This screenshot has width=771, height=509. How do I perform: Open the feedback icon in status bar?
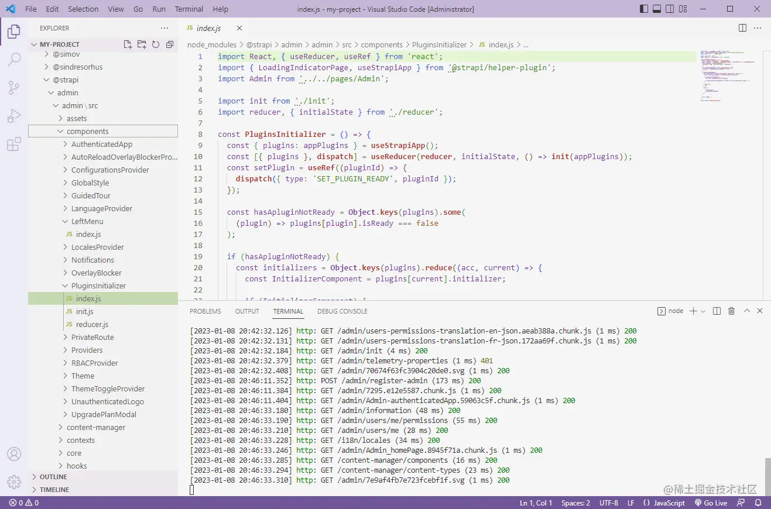(742, 503)
